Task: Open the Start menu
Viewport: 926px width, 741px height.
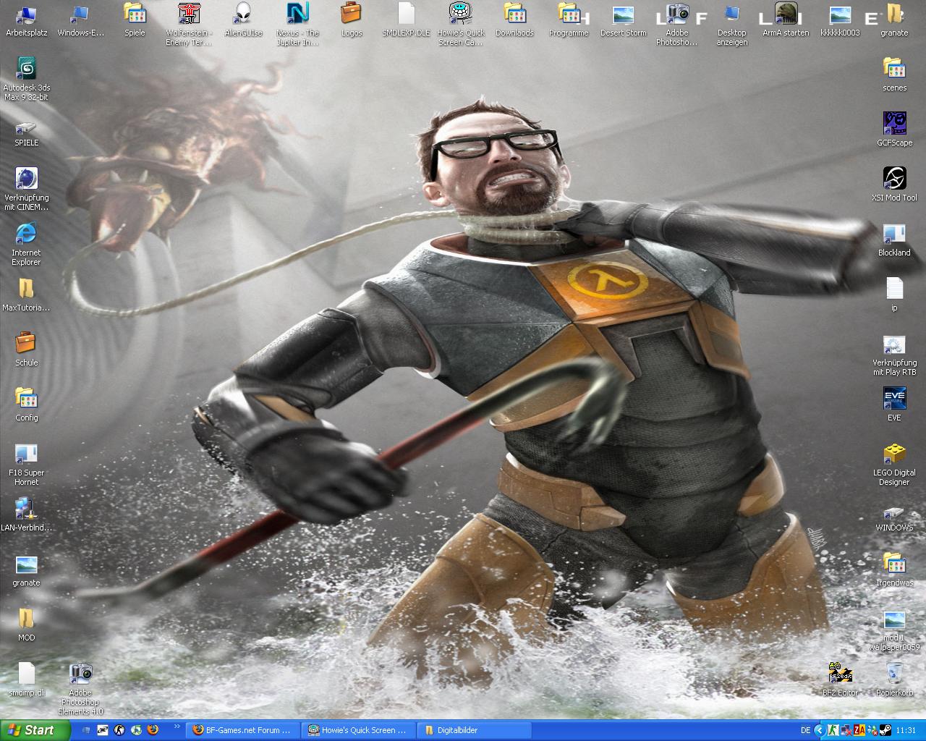Action: [35, 730]
